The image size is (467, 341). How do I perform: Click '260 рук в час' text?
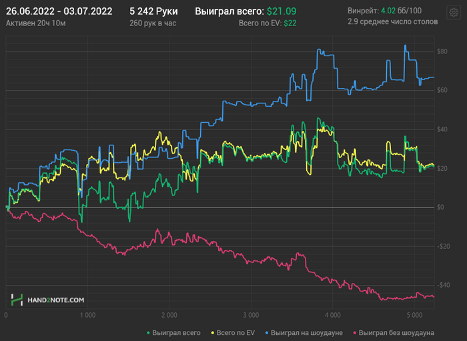pyautogui.click(x=153, y=23)
